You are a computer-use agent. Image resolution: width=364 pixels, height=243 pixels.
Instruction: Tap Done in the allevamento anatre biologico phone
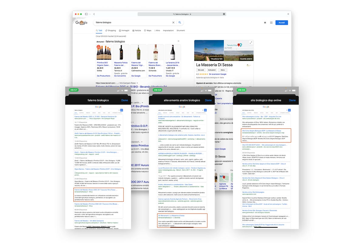(x=208, y=100)
